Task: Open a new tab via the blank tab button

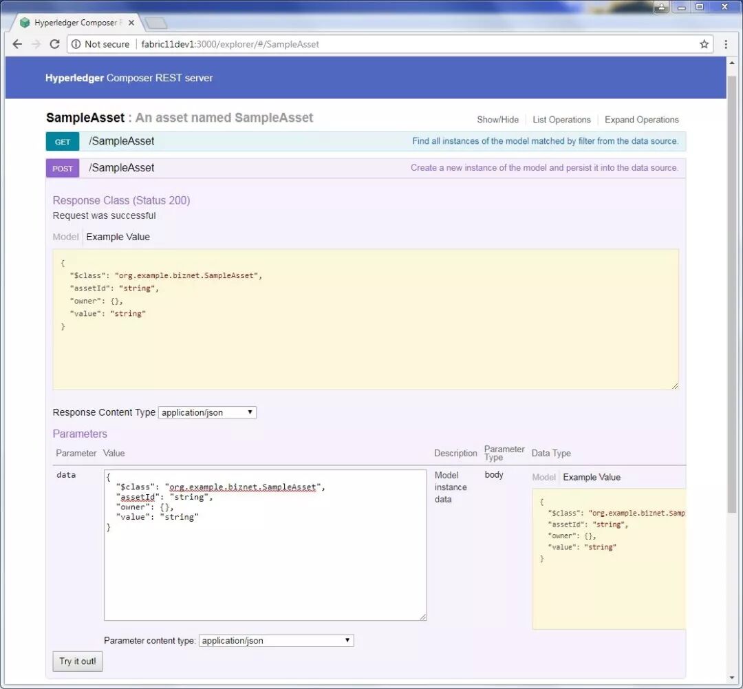Action: [156, 22]
